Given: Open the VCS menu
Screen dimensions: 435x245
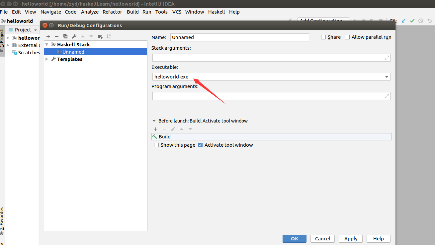Looking at the screenshot, I should (x=177, y=12).
